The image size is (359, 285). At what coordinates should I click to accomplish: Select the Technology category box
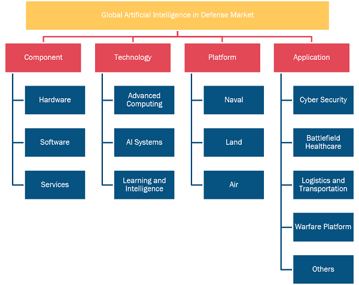(x=133, y=57)
